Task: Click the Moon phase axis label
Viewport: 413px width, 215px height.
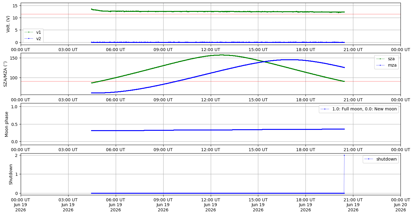Action: 7,124
